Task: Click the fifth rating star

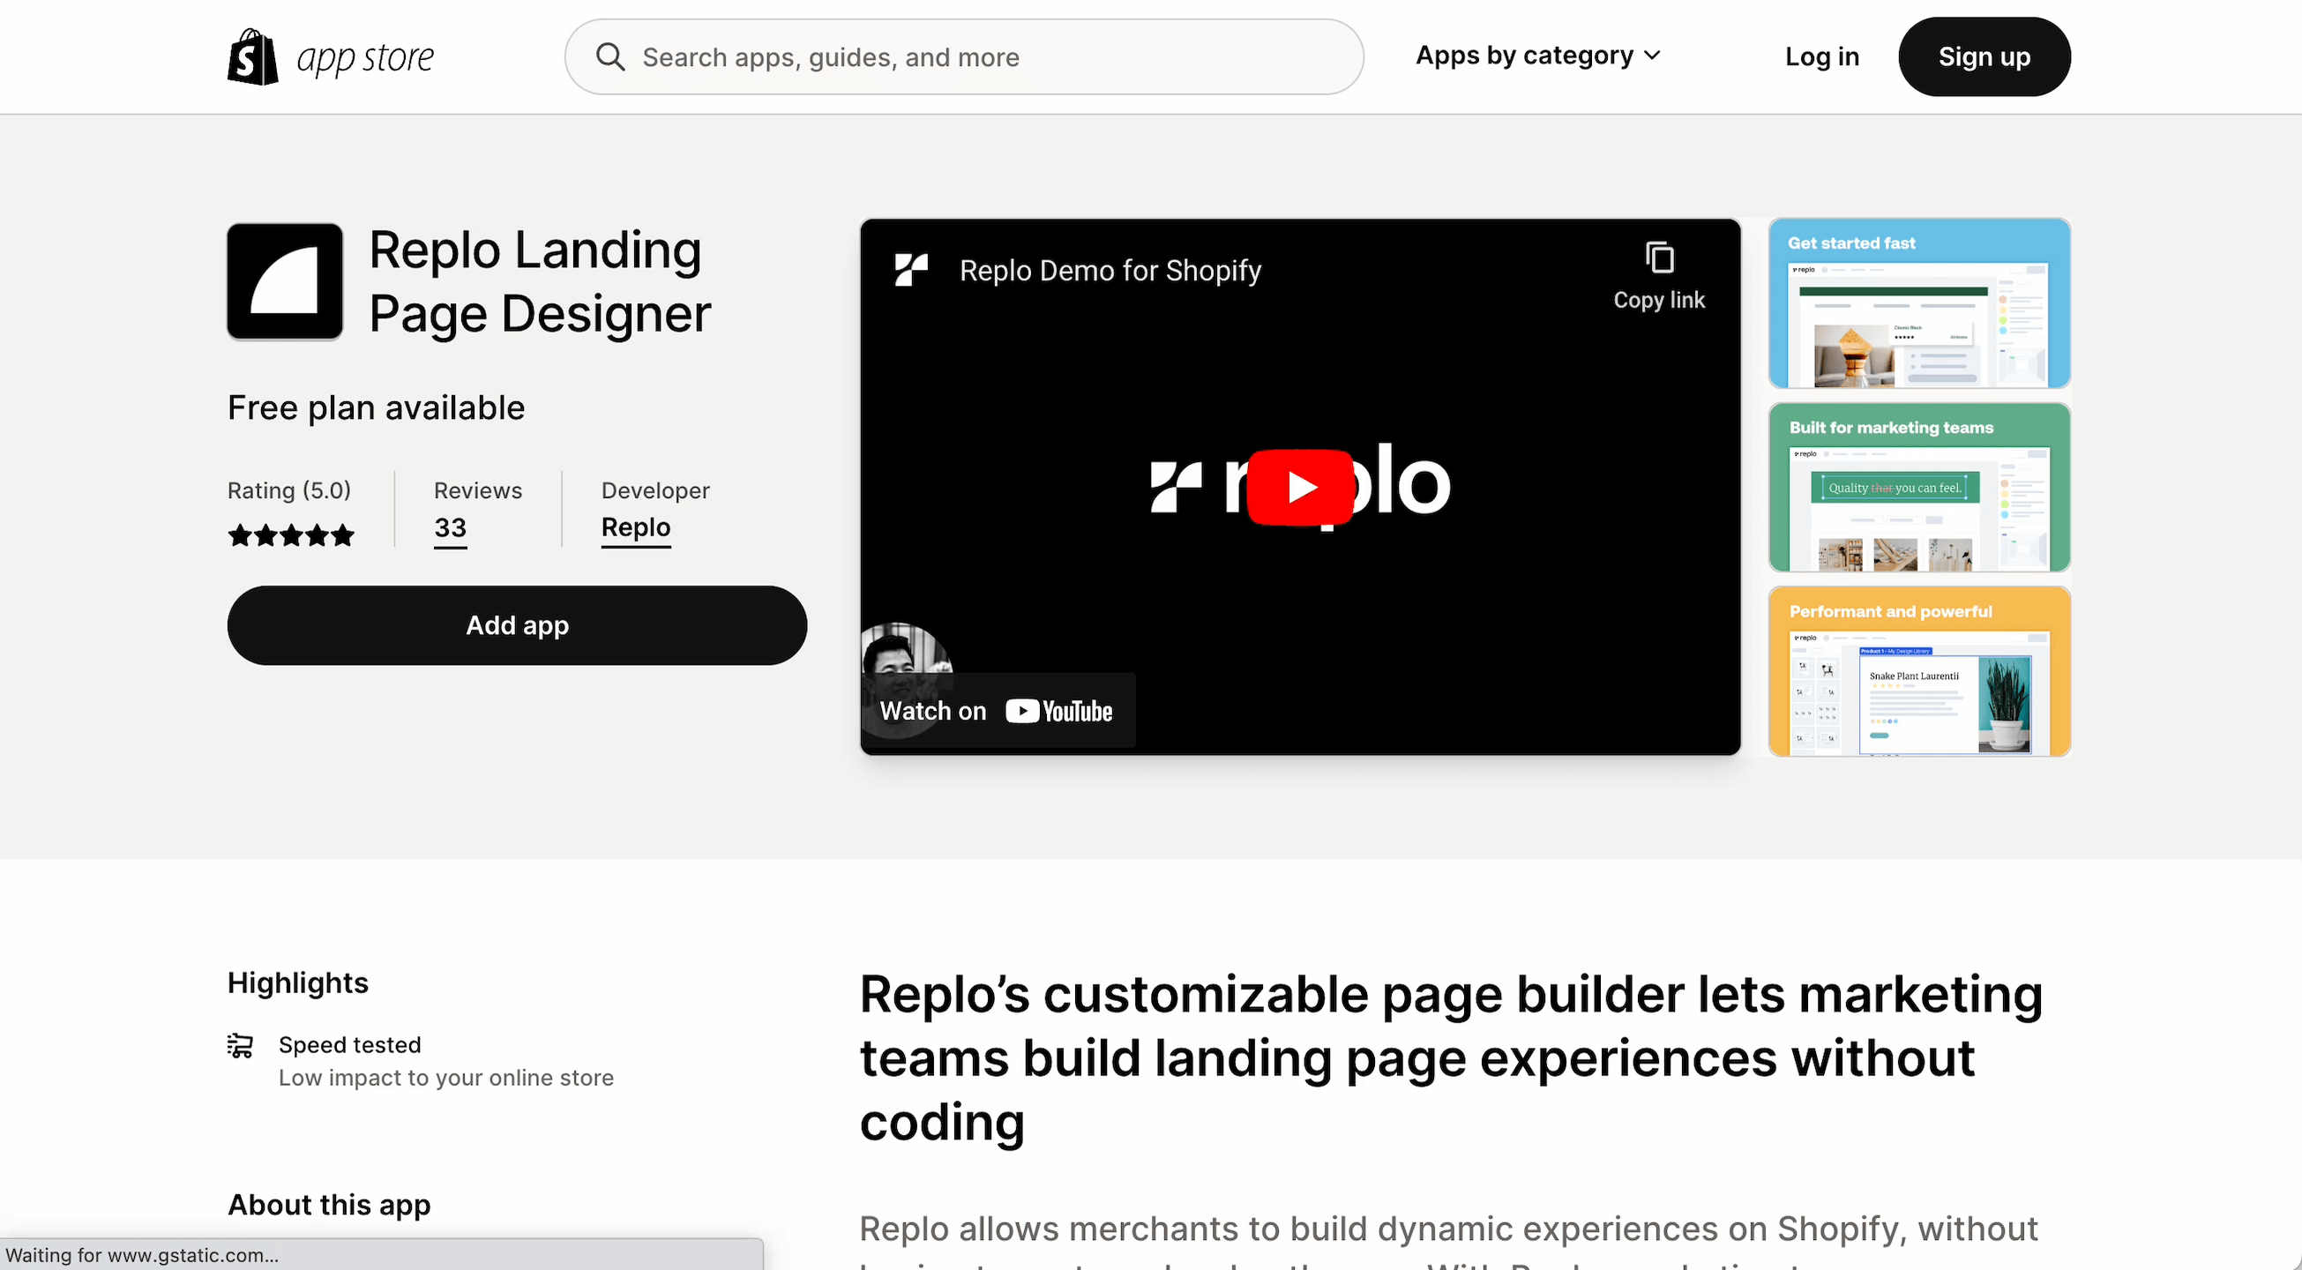Action: point(342,534)
